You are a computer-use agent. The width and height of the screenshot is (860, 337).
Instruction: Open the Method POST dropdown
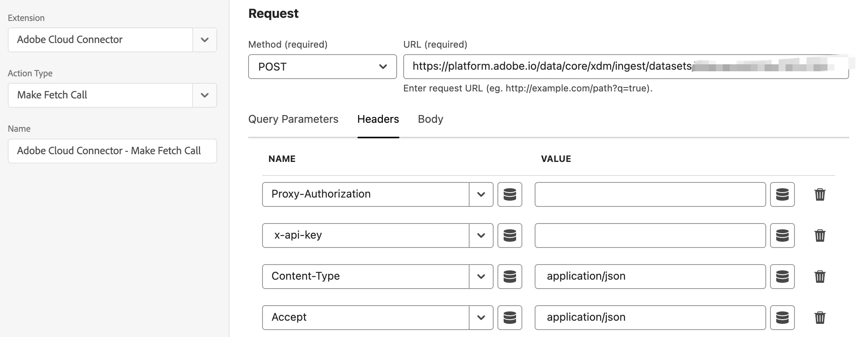(322, 67)
